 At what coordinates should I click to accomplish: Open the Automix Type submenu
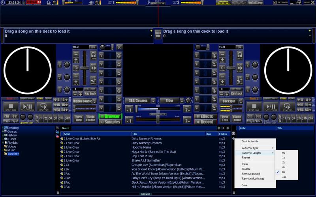coord(255,148)
